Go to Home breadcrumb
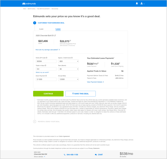Image resolution: width=167 pixels, height=159 pixels. (24, 9)
